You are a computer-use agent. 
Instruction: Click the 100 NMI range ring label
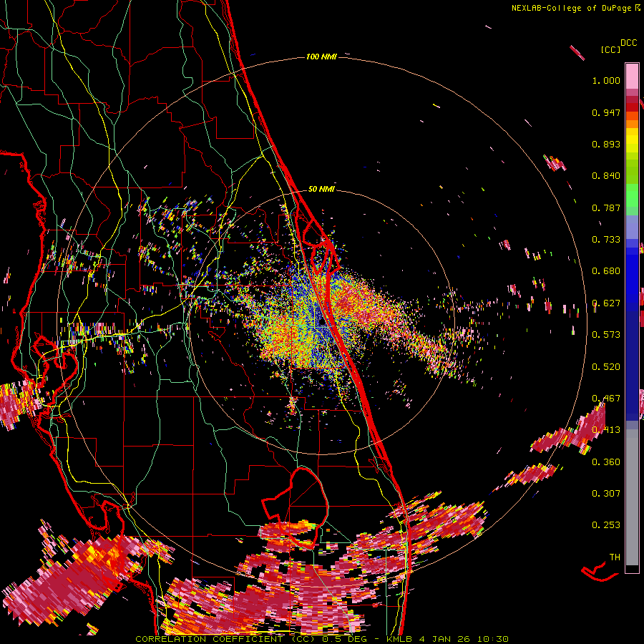[321, 57]
